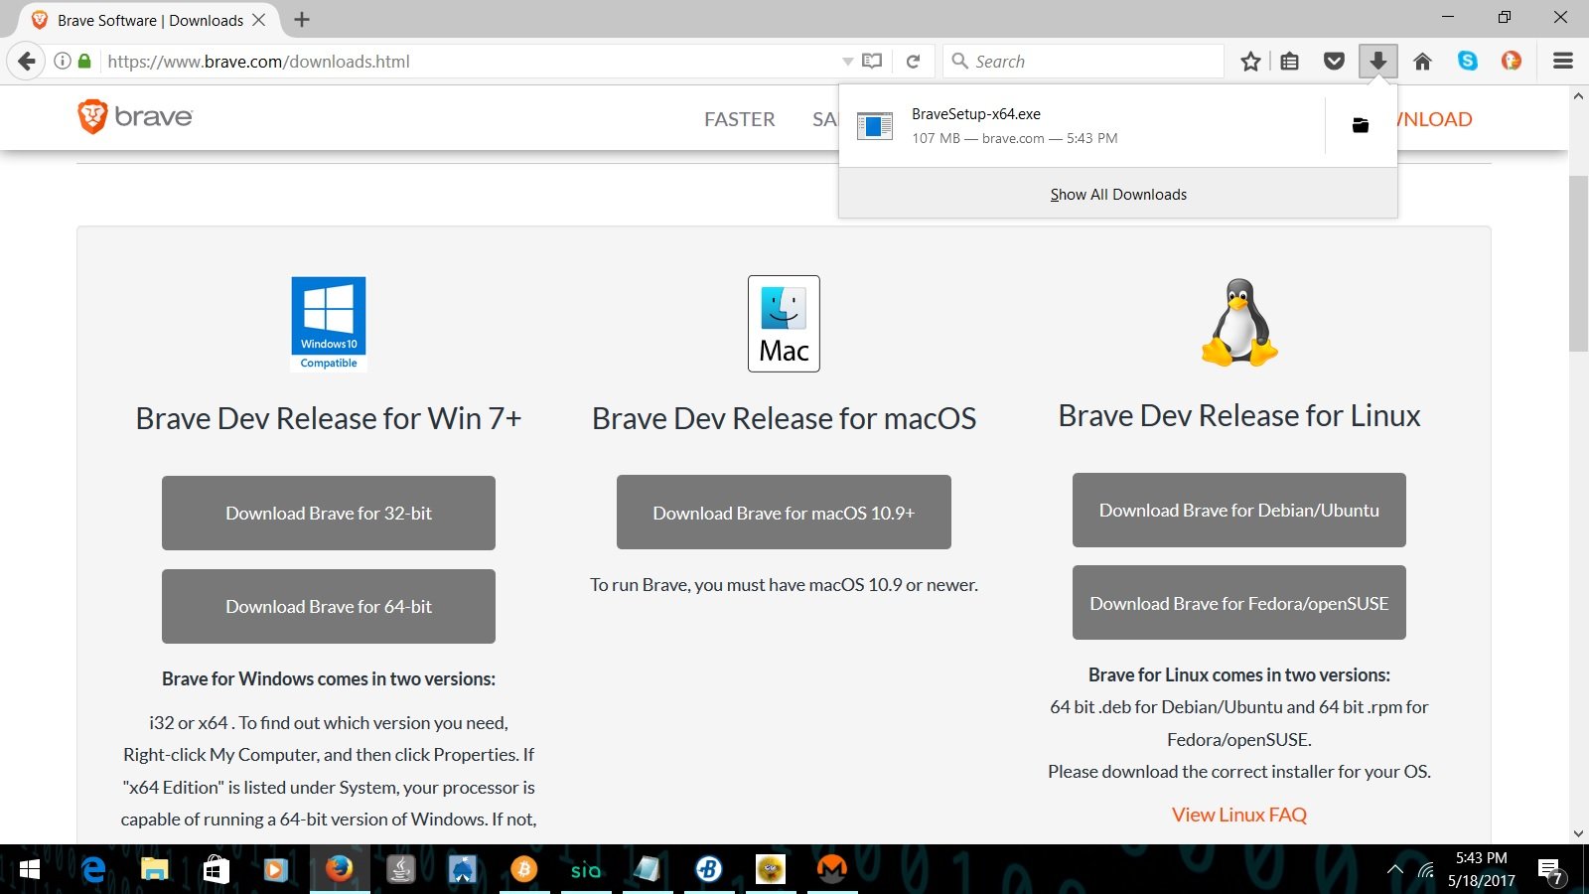Click the Linux Tux penguin image
Screen dimensions: 1589x894
point(1239,322)
